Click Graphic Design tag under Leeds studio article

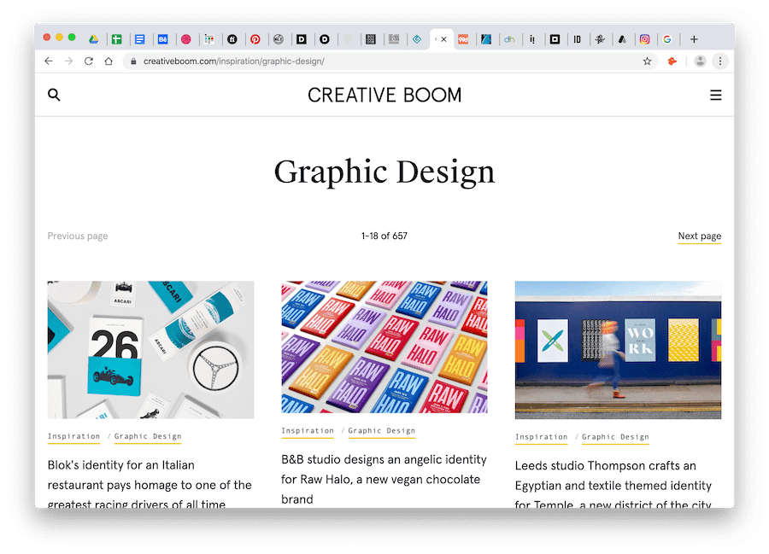pos(615,437)
